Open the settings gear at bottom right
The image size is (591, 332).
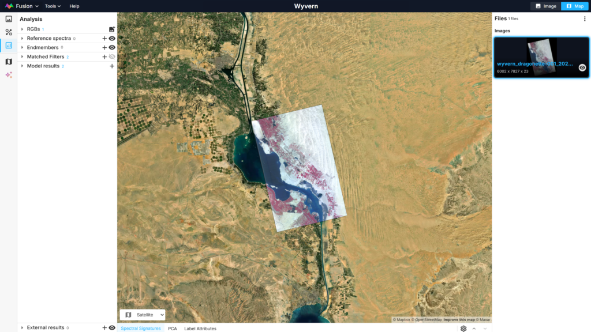pos(463,328)
